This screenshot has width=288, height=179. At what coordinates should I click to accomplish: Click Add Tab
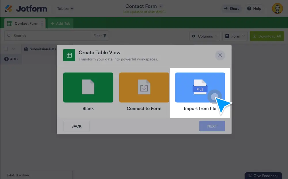coord(60,24)
